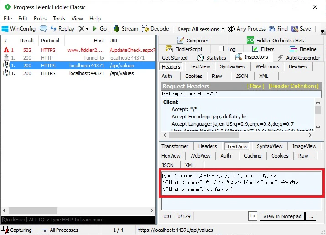
Task: Select the response Transformer tab
Action: [175, 146]
